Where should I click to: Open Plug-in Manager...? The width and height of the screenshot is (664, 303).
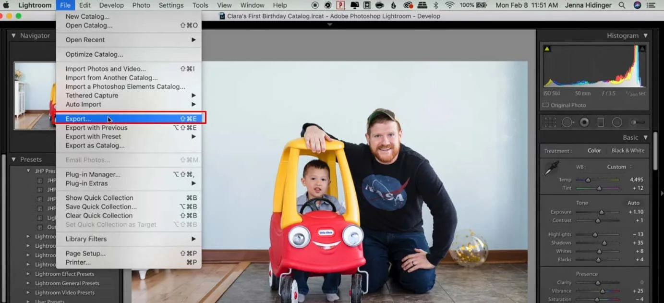pyautogui.click(x=129, y=174)
